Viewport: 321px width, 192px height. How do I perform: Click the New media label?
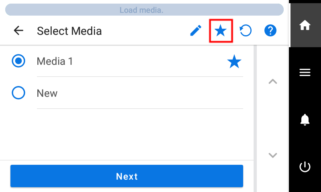(47, 93)
